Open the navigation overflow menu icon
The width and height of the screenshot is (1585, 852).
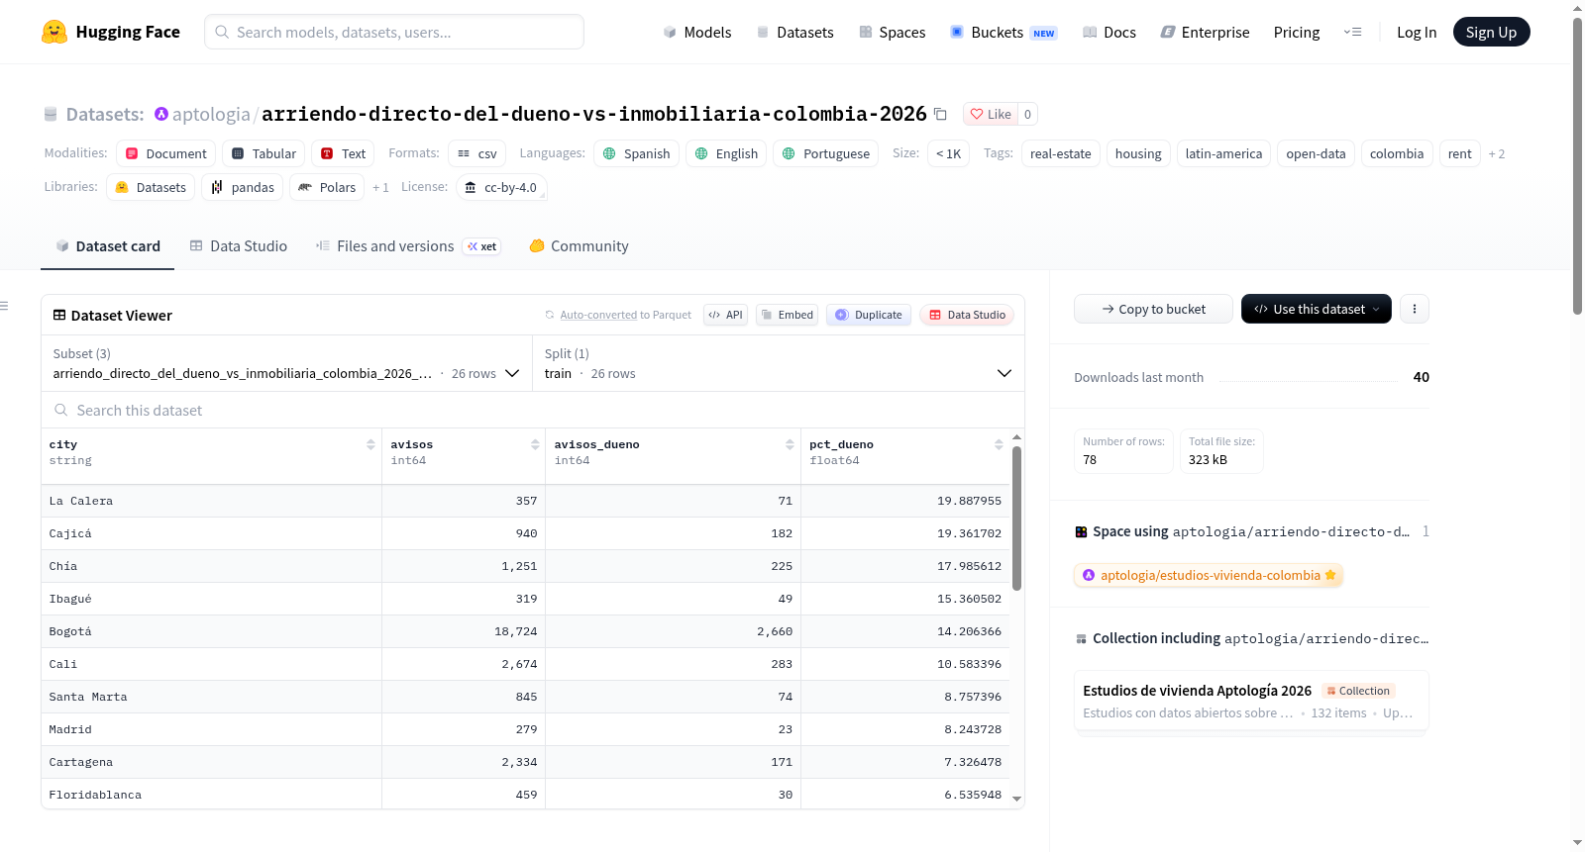coord(1352,33)
